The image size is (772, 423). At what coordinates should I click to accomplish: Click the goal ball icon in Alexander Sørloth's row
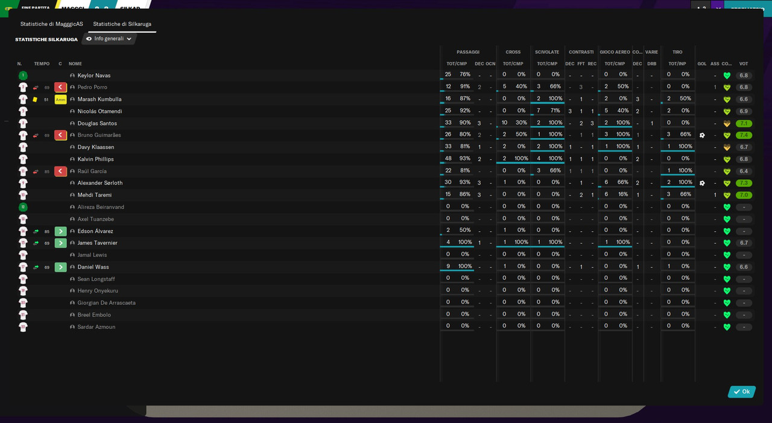pyautogui.click(x=702, y=183)
